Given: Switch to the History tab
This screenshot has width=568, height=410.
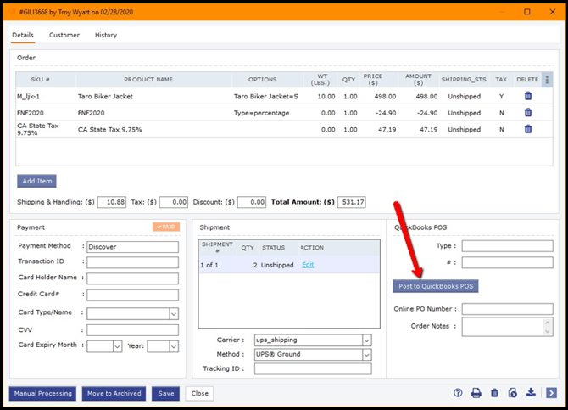Looking at the screenshot, I should click(x=106, y=36).
